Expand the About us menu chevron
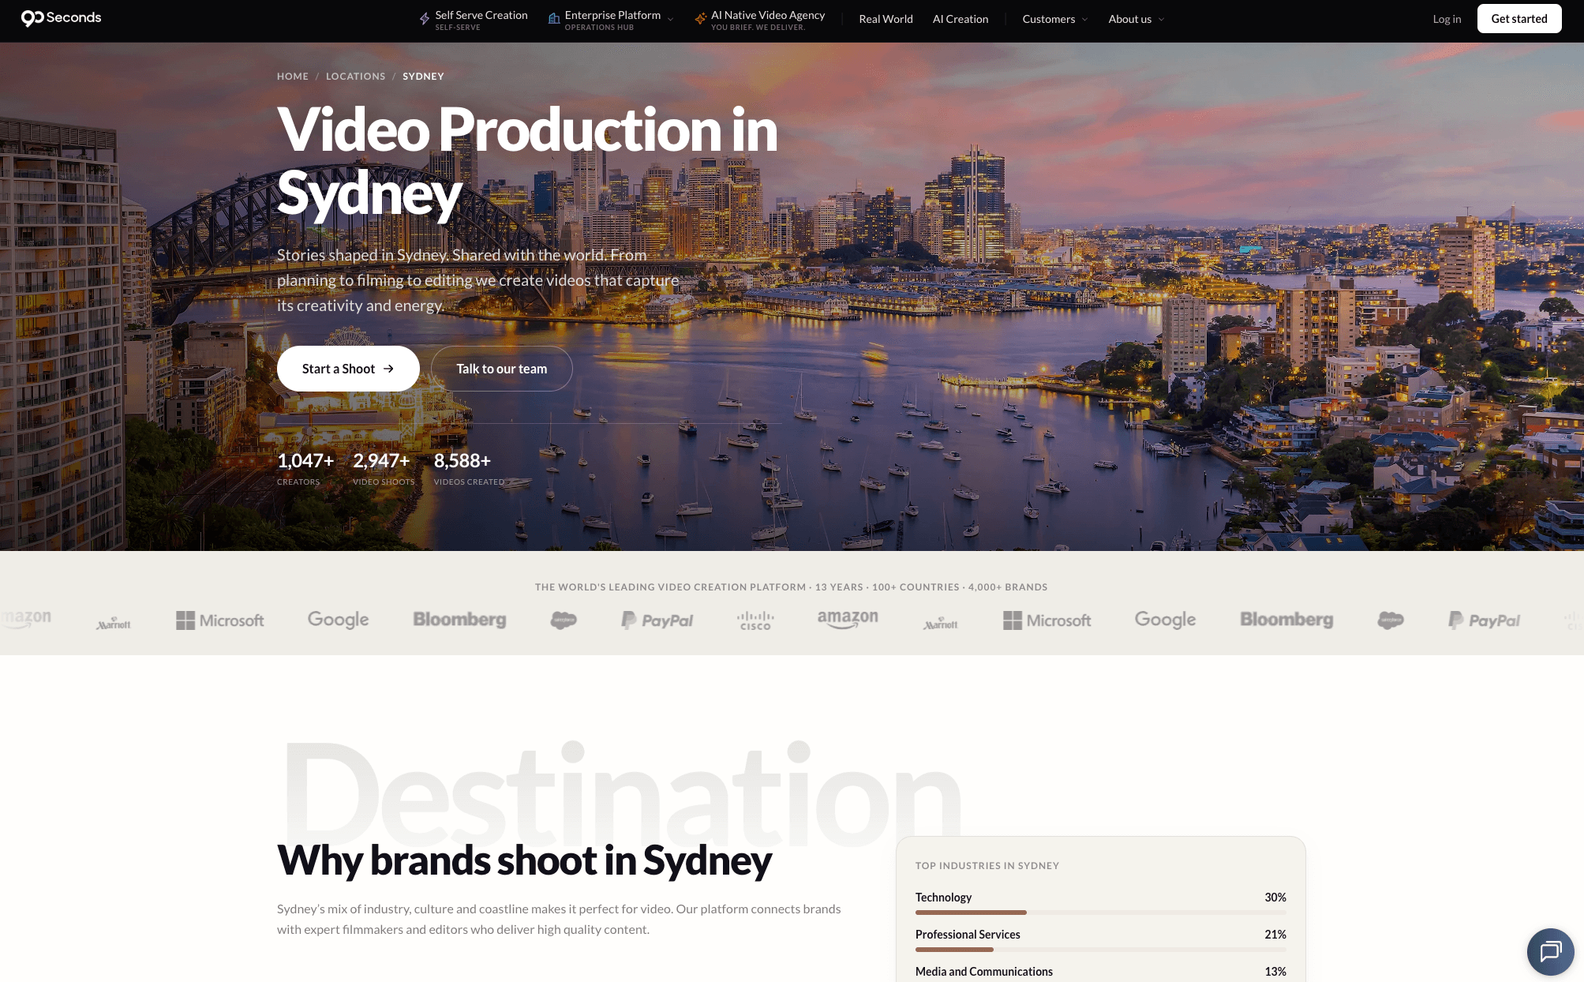 click(x=1161, y=20)
